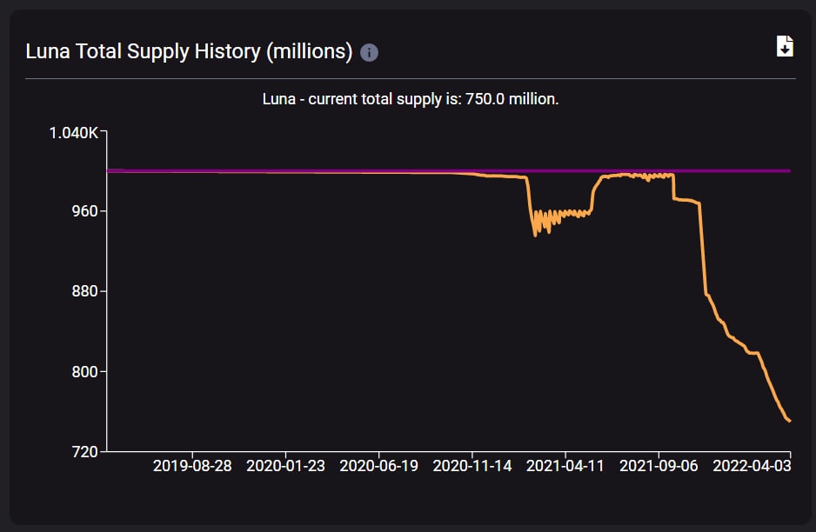The image size is (816, 532).
Task: Click the 1.040K y-axis label
Action: click(73, 133)
